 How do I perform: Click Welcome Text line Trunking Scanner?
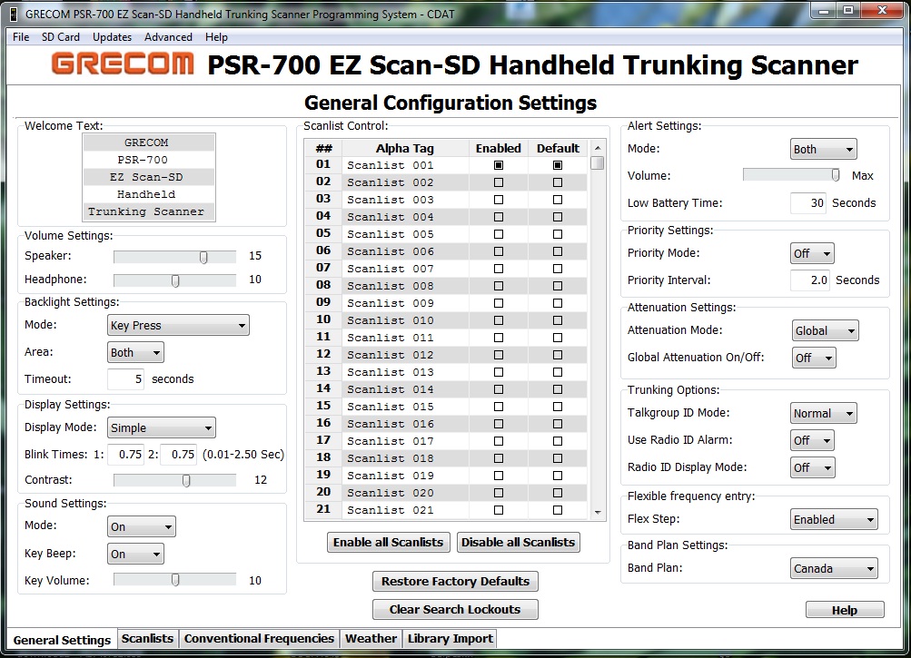click(x=149, y=211)
